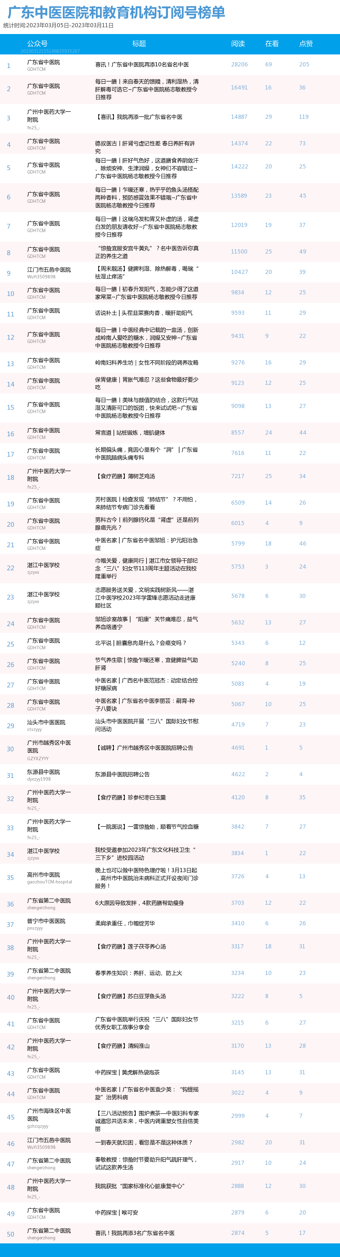This screenshot has height=1257, width=340.
Task: Click read count 2999
Action: pos(238,1116)
